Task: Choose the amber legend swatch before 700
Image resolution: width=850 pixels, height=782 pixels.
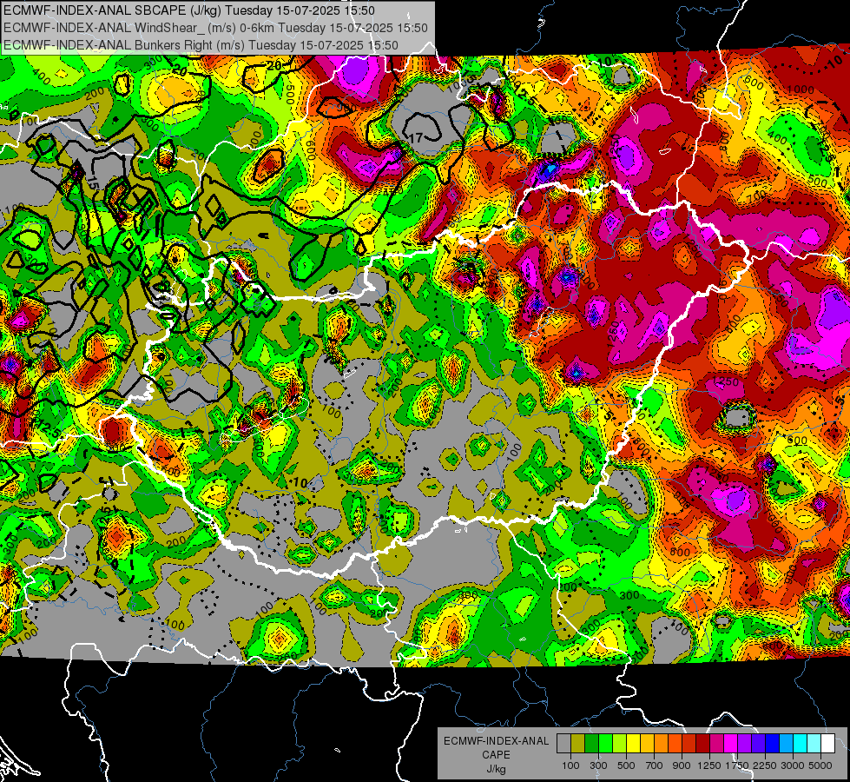Action: (647, 744)
